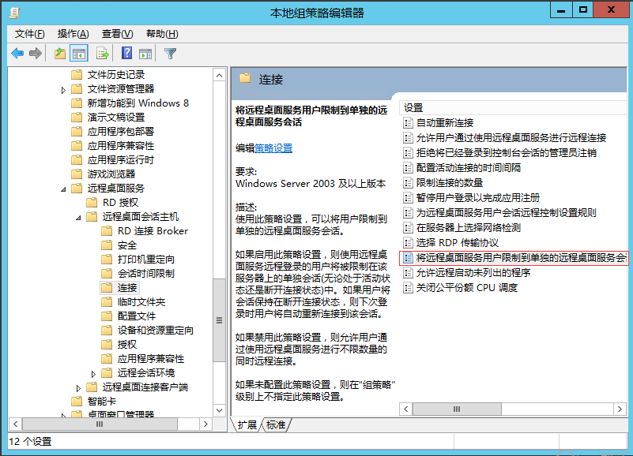Click tree pane horizontal scroll left arrow
The width and height of the screenshot is (633, 456).
(15, 424)
